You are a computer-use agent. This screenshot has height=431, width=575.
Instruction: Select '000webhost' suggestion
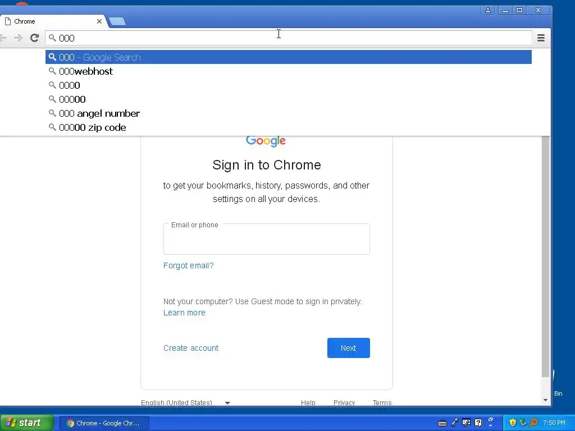pos(289,71)
